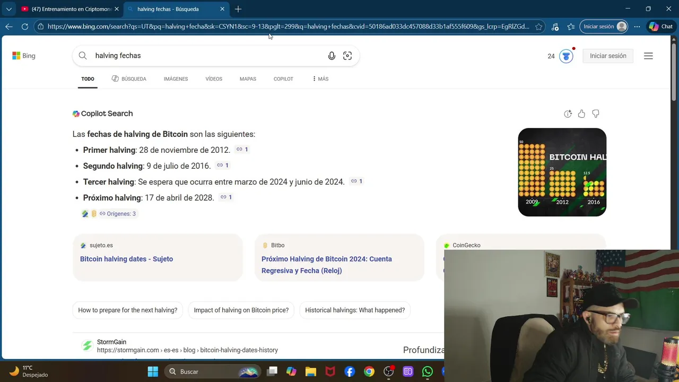
Task: Expand the MÁS menu
Action: pos(320,79)
